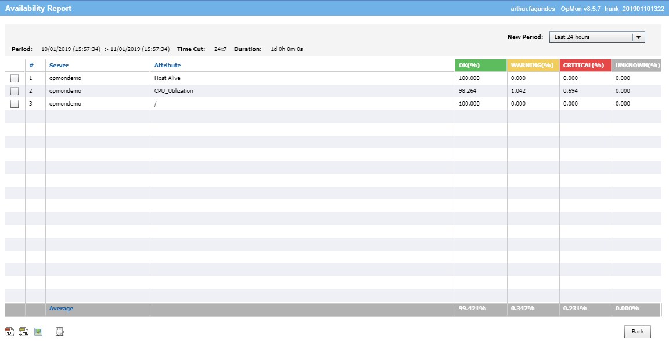This screenshot has width=669, height=341.
Task: Tick the checkbox for CPU_Utilization row
Action: pyautogui.click(x=15, y=91)
